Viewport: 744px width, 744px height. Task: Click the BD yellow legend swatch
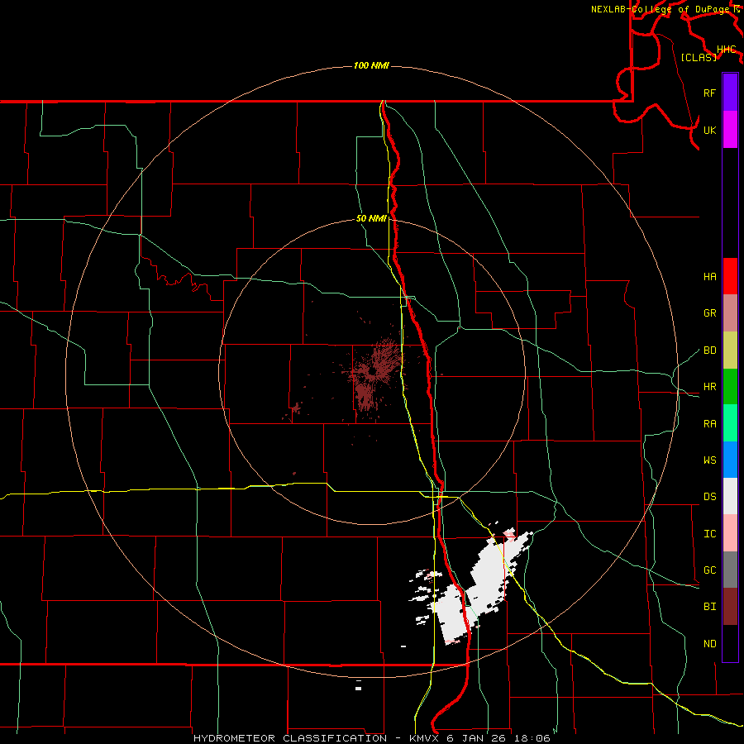[730, 350]
